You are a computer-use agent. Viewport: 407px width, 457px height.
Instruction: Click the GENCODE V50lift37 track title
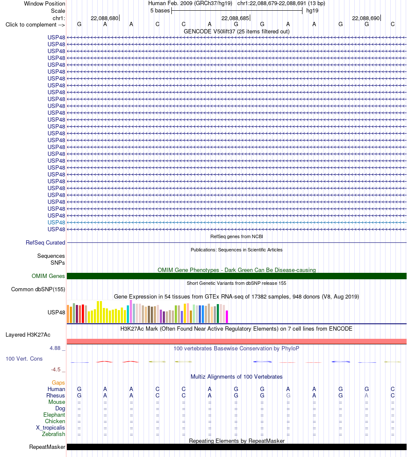tap(236, 31)
